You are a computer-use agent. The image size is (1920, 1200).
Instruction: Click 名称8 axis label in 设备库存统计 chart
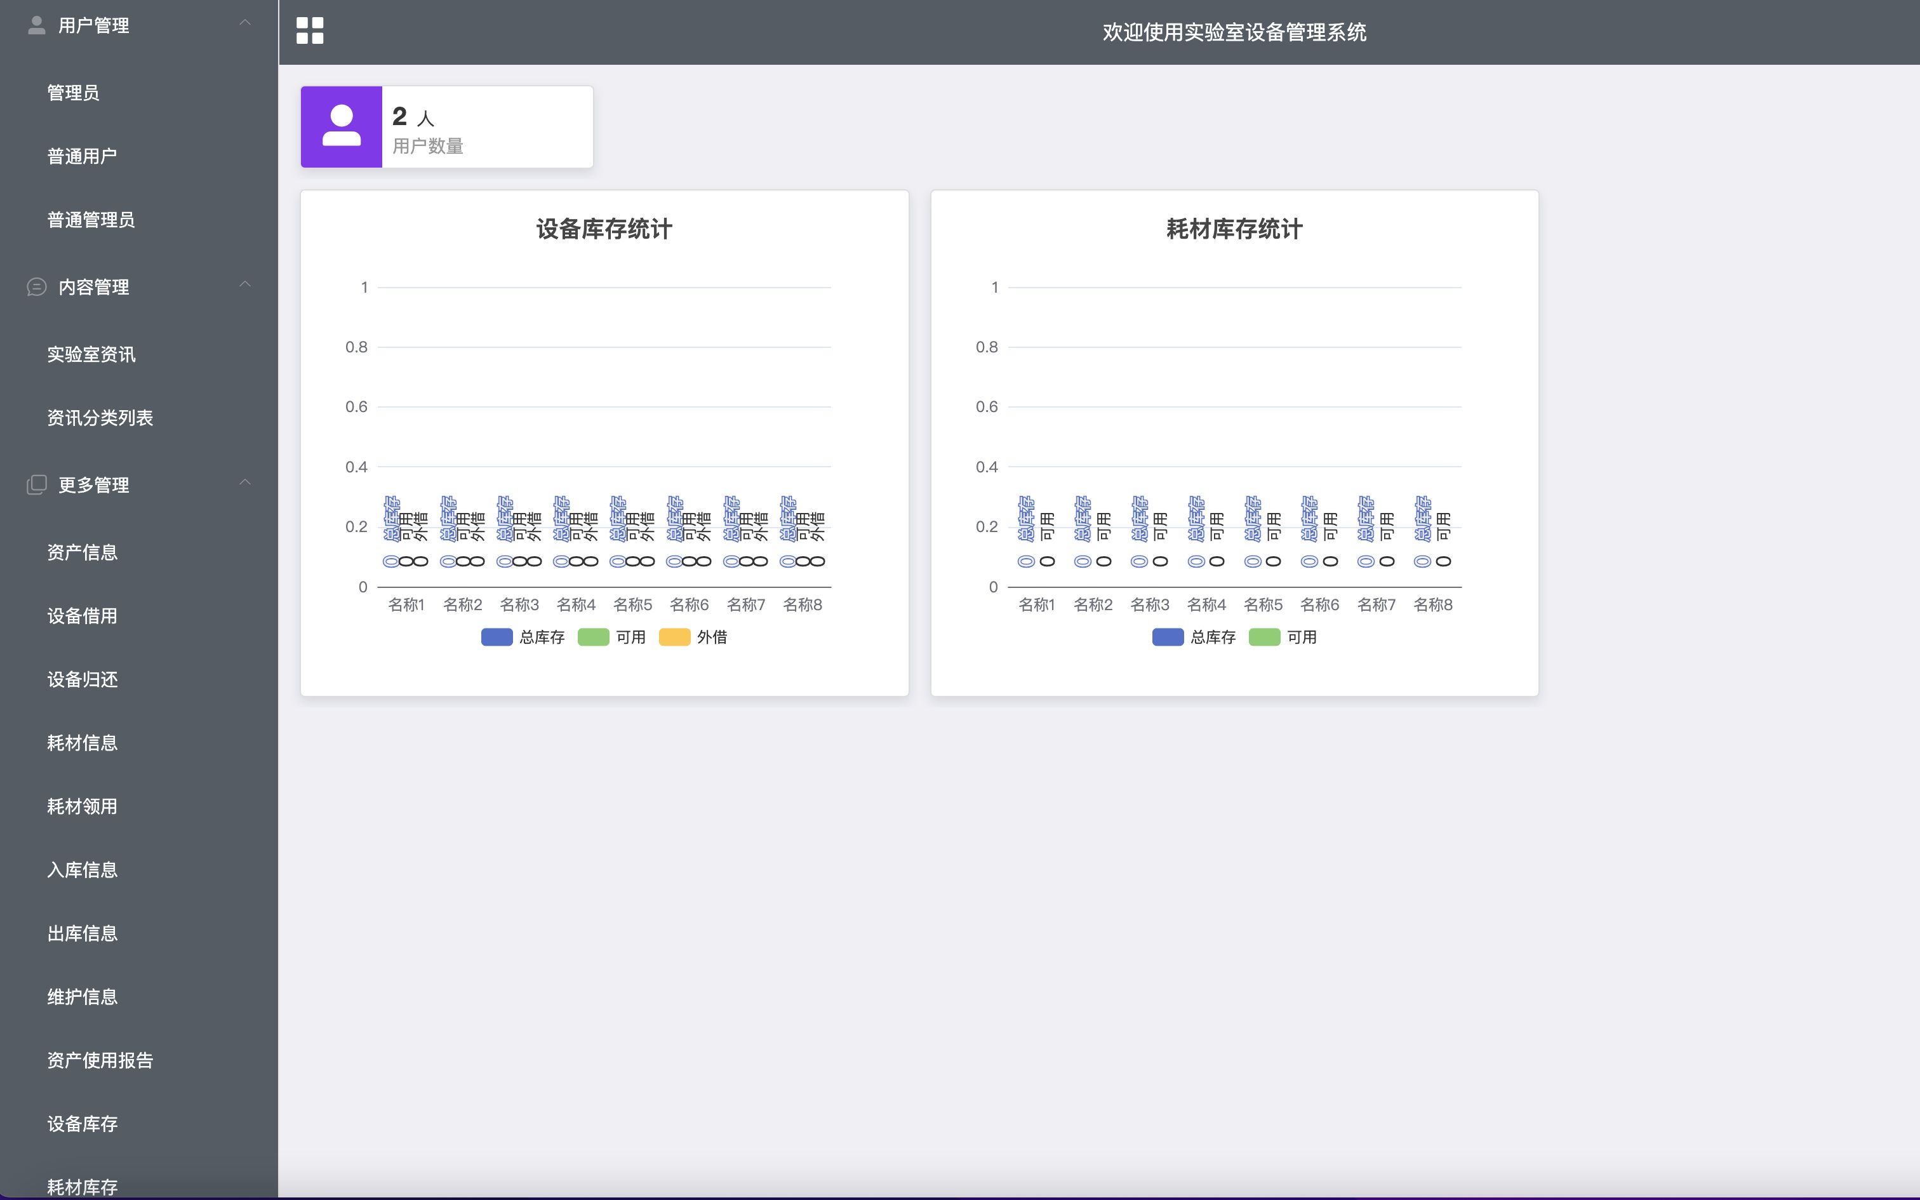(x=803, y=604)
